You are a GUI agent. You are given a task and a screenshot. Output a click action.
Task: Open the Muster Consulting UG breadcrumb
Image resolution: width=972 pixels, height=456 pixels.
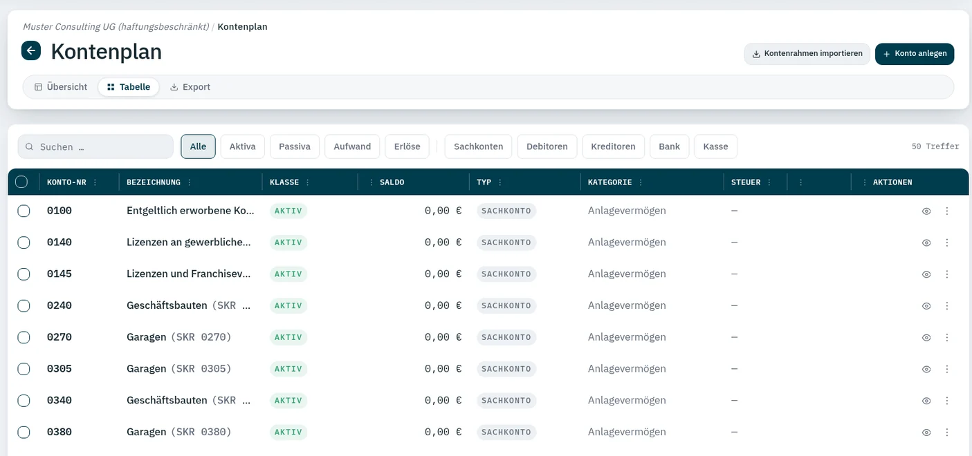pos(116,27)
